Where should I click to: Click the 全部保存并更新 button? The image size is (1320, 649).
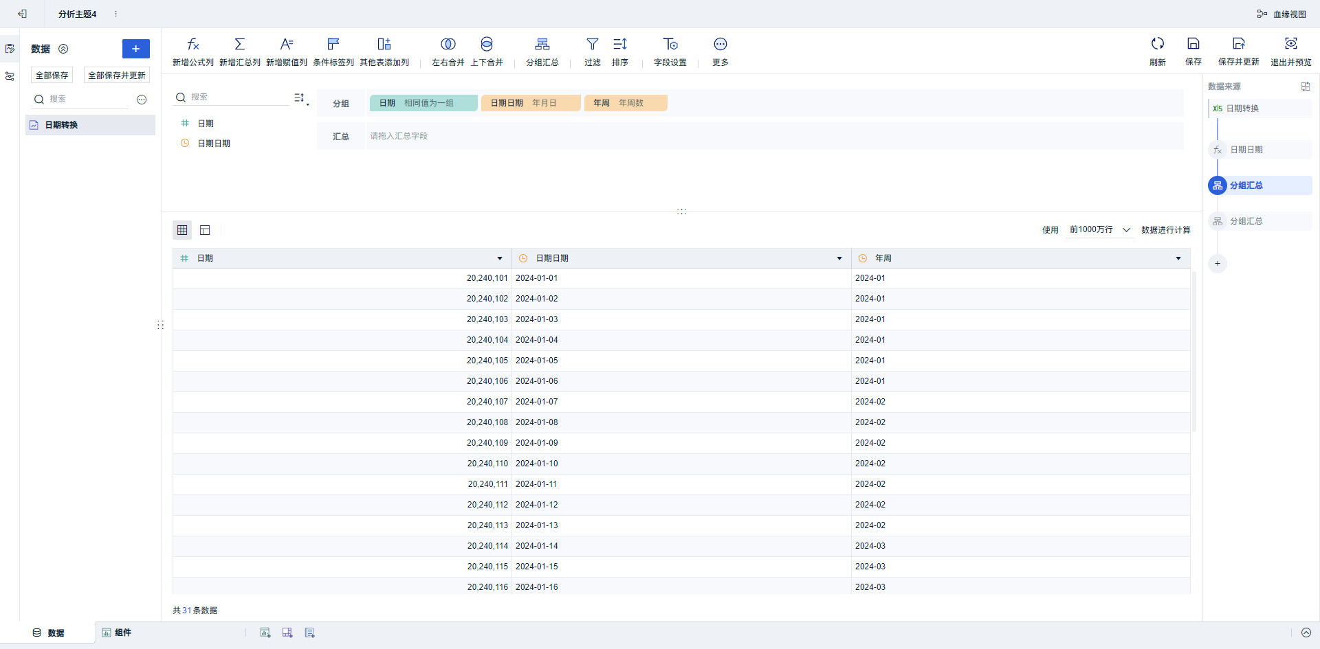coord(117,75)
